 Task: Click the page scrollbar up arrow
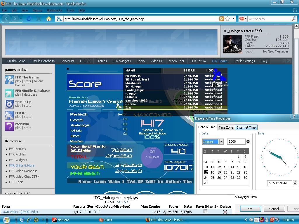pyautogui.click(x=296, y=26)
